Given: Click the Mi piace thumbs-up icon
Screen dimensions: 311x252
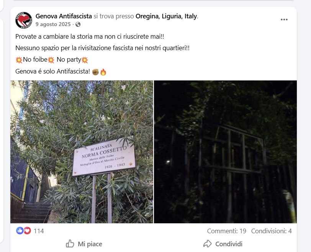Looking at the screenshot, I should pos(70,244).
